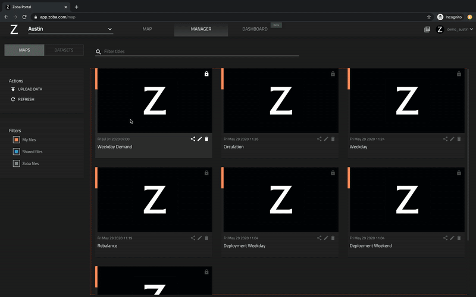Delete the Deployment Weekend map

(x=459, y=238)
